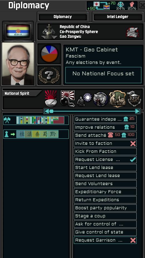Select the ball and chain national spirit icon

(68, 99)
